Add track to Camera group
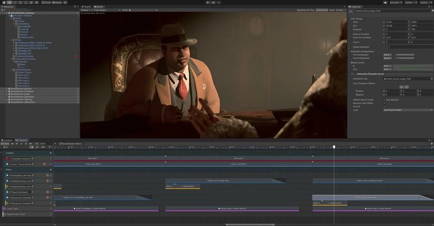The image size is (434, 226). tap(50, 153)
